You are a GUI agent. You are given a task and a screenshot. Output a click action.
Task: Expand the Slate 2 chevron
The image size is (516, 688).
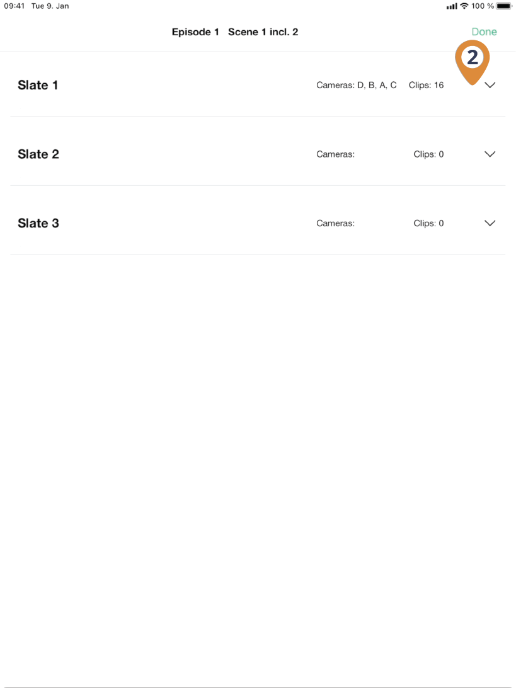coord(490,154)
